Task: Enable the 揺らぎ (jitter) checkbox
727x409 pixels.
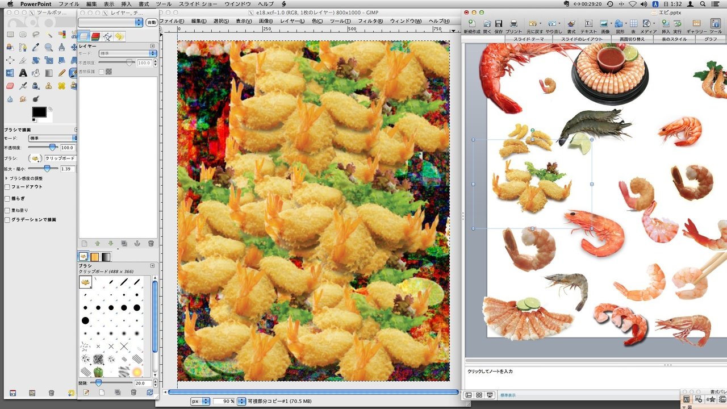Action: tap(7, 199)
